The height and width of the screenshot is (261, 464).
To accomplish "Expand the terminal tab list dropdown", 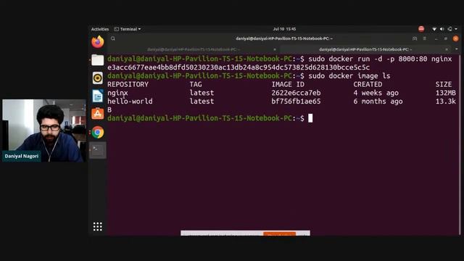I will 457,49.
